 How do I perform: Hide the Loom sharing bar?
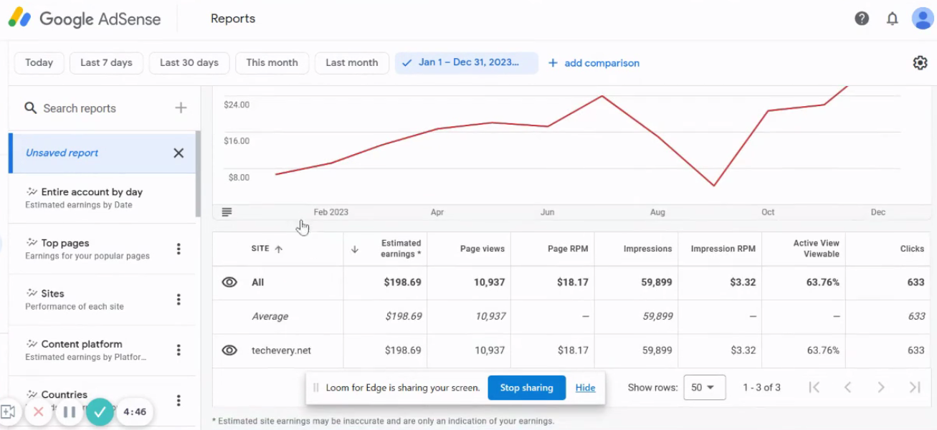[585, 388]
